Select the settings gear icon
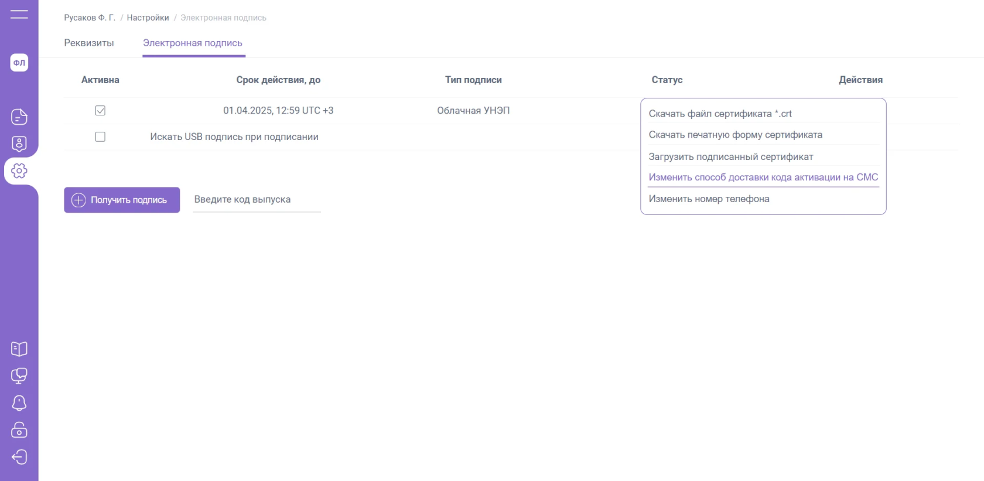This screenshot has width=984, height=481. pyautogui.click(x=19, y=170)
